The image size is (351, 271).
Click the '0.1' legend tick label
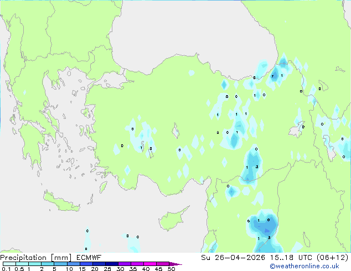(6, 269)
